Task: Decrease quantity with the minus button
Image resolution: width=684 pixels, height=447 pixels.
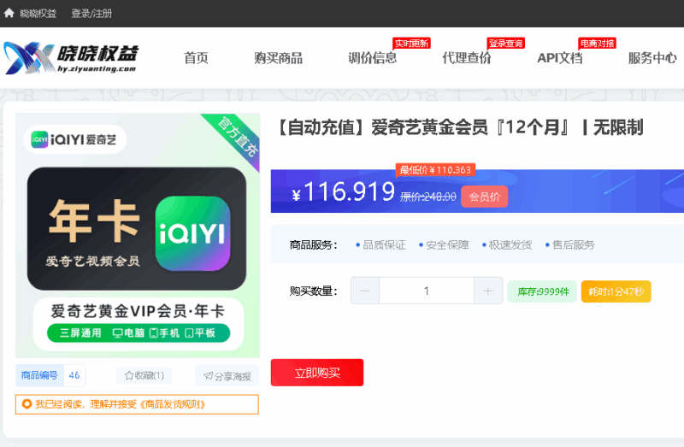Action: coord(365,291)
